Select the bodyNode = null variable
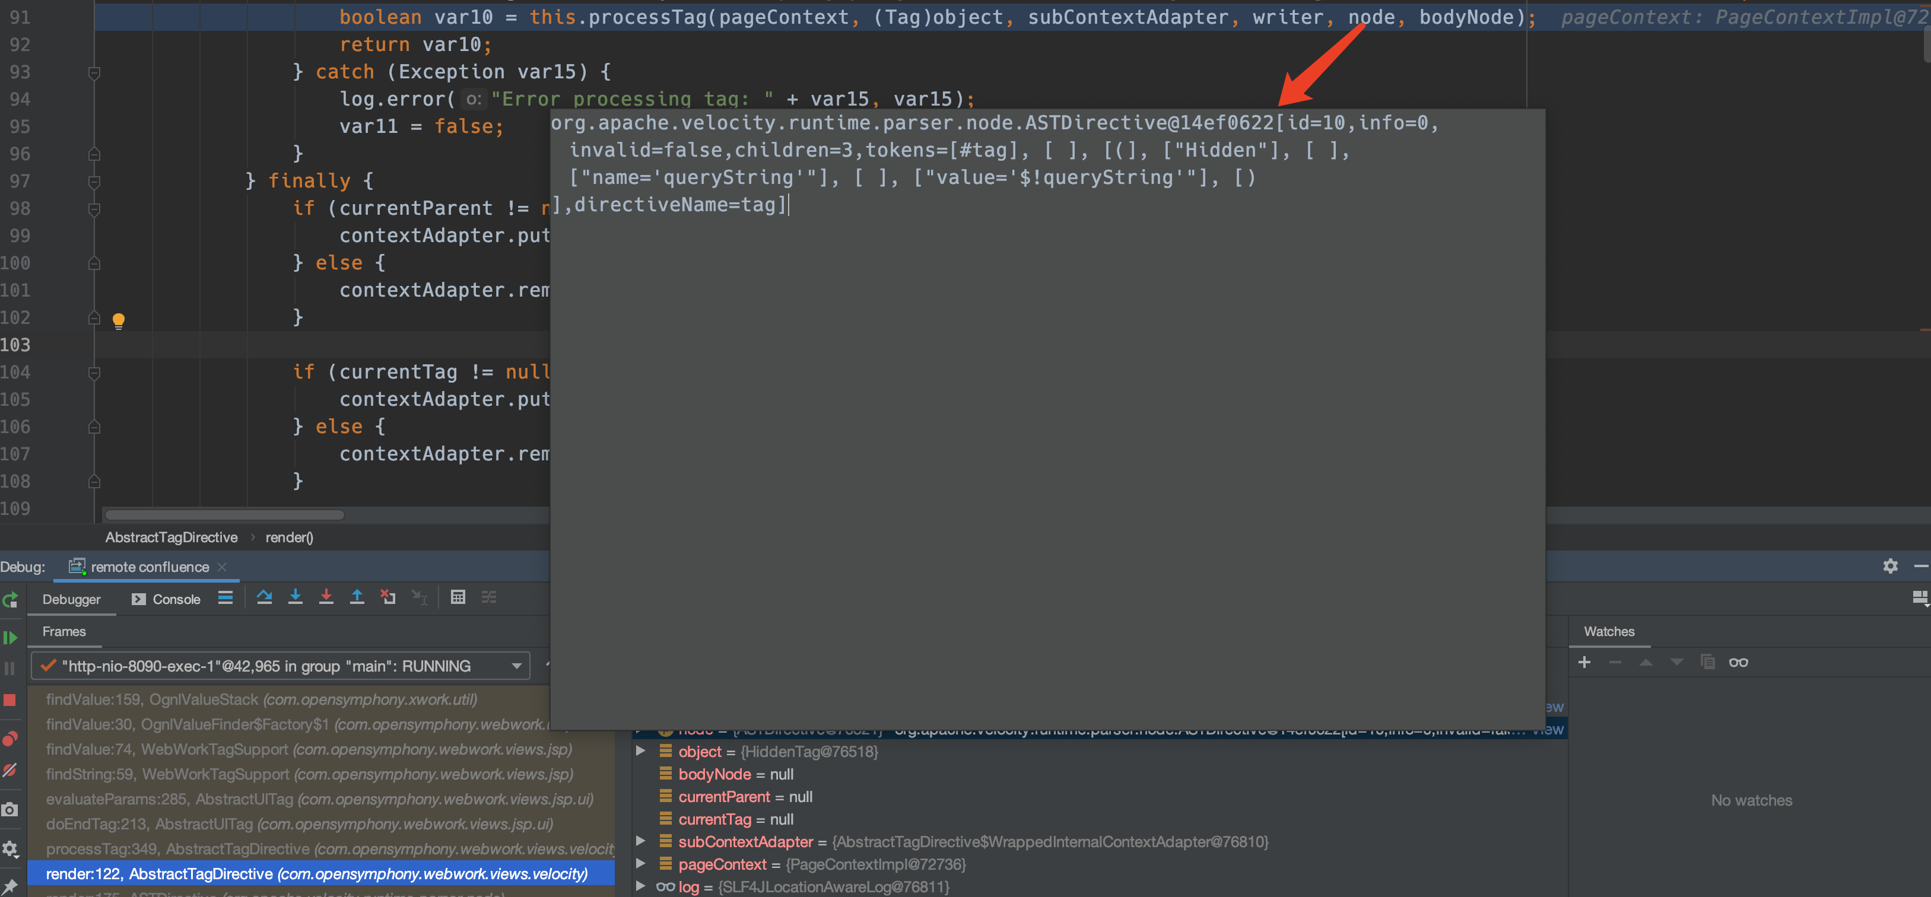This screenshot has width=1931, height=897. (x=735, y=774)
